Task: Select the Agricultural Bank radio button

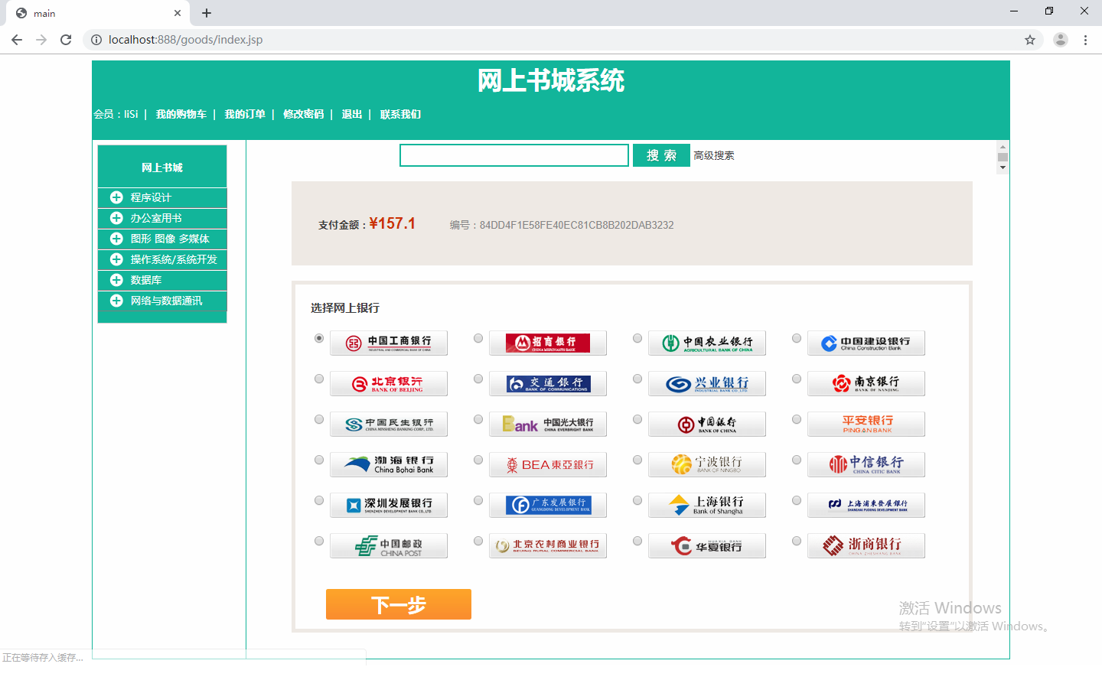Action: 637,338
